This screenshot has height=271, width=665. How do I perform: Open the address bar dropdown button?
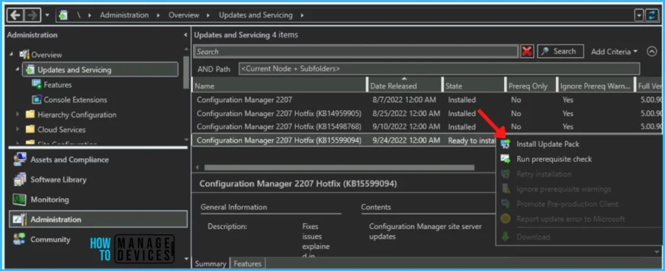point(639,15)
